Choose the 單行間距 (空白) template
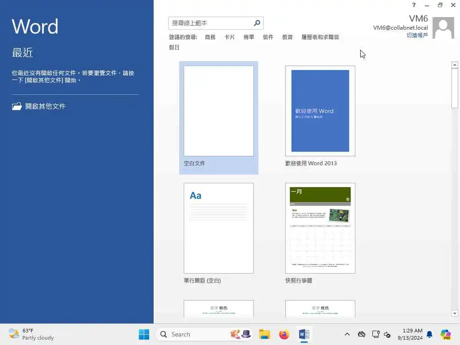460x345 pixels. coord(219,234)
